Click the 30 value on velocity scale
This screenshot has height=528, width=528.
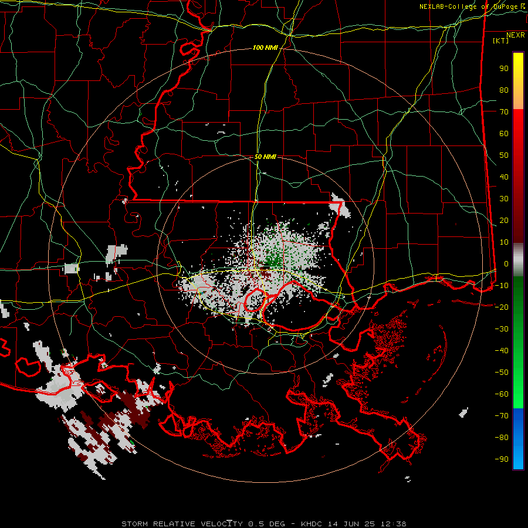click(504, 199)
